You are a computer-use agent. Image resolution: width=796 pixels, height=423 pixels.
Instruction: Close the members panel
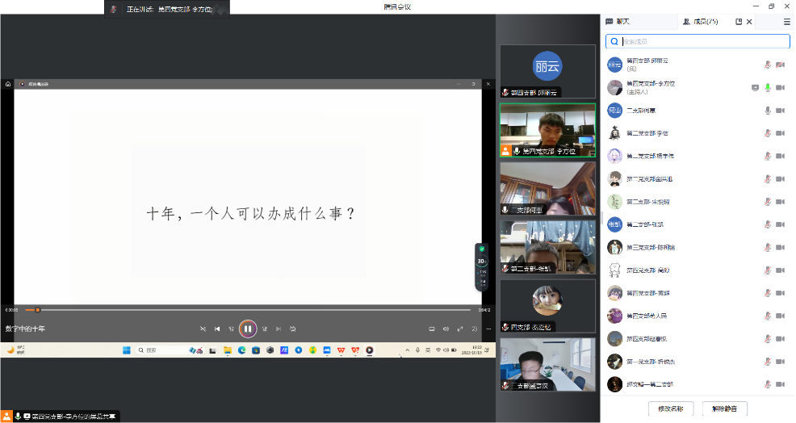pyautogui.click(x=749, y=22)
